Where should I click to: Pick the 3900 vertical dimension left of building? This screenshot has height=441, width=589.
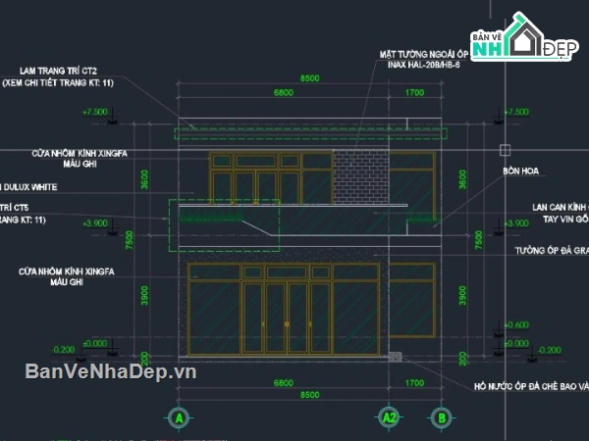[x=144, y=296]
